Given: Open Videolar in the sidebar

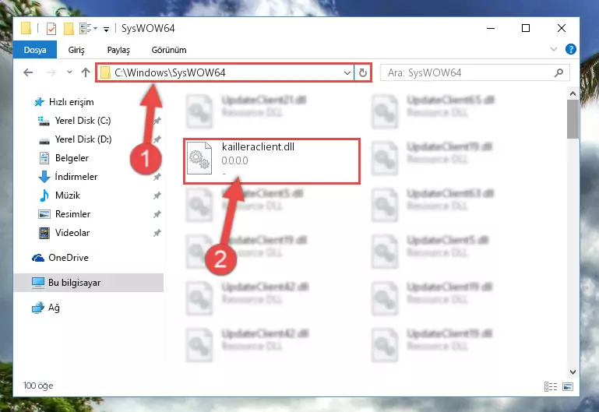Looking at the screenshot, I should [72, 233].
